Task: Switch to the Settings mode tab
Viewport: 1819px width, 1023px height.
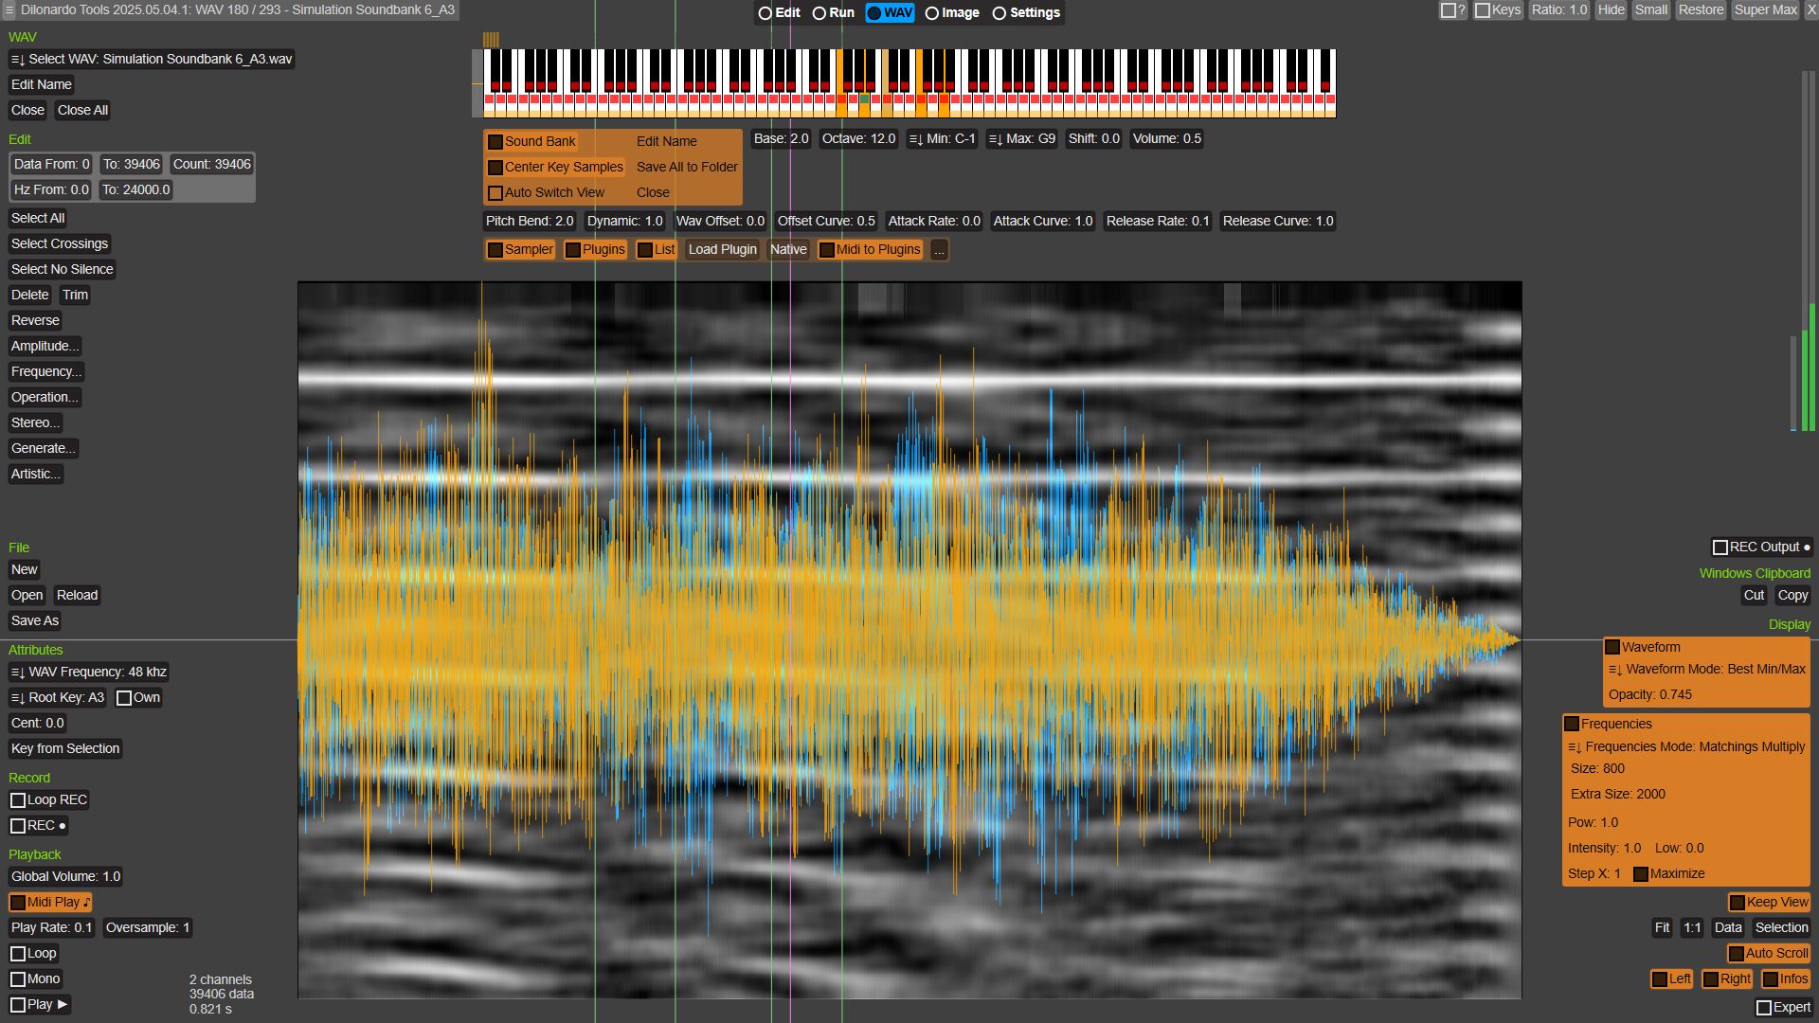Action: pyautogui.click(x=1026, y=13)
